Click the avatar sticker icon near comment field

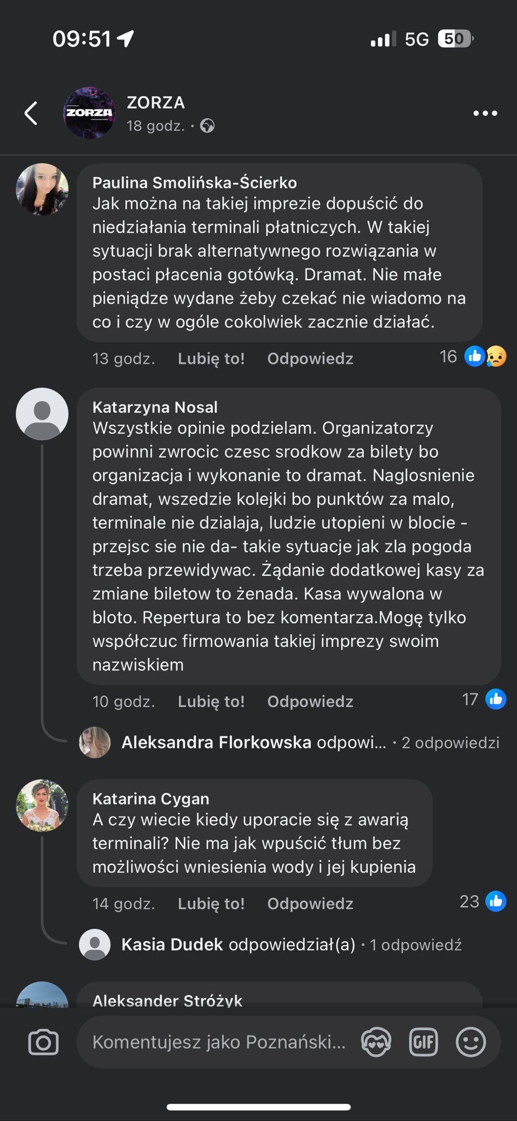pos(375,1041)
